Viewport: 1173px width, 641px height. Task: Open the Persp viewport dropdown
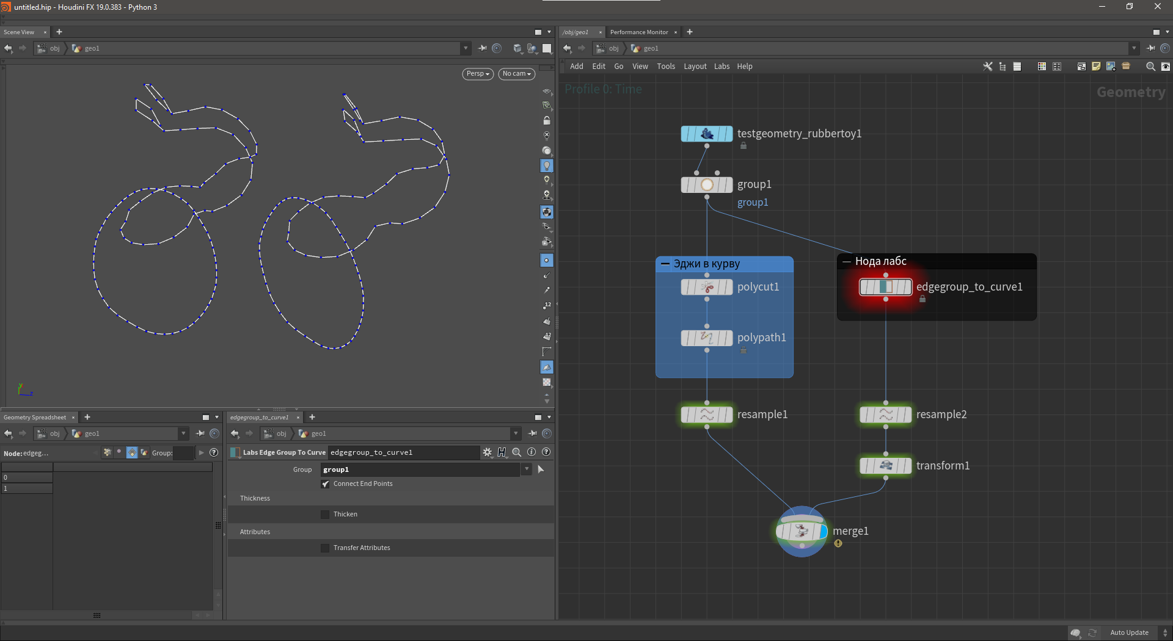click(x=478, y=74)
